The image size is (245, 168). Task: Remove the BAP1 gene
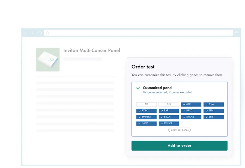tap(169, 111)
